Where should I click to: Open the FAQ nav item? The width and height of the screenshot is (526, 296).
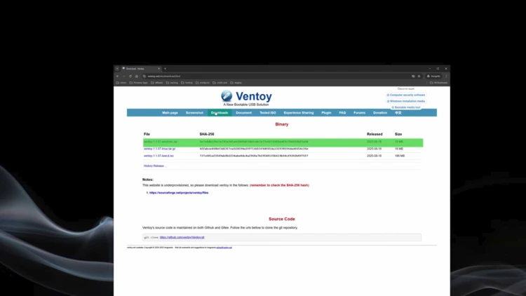tap(342, 113)
